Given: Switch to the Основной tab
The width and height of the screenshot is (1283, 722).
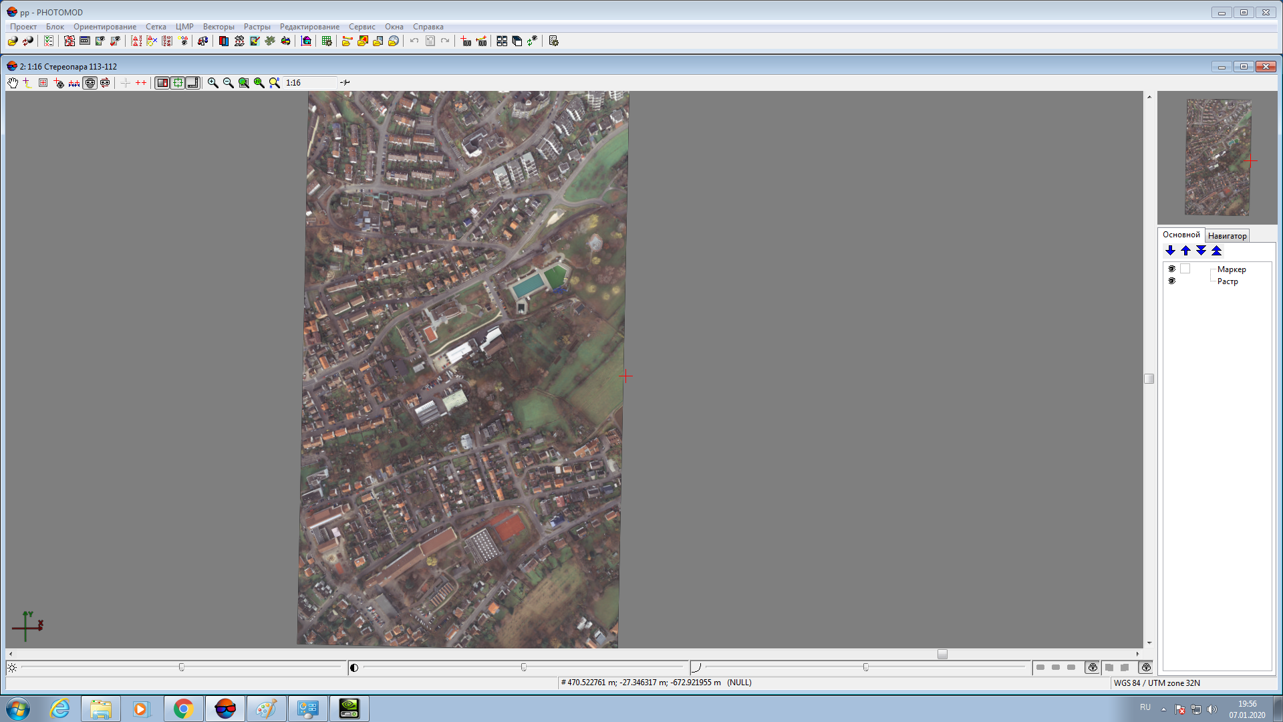Looking at the screenshot, I should point(1181,235).
